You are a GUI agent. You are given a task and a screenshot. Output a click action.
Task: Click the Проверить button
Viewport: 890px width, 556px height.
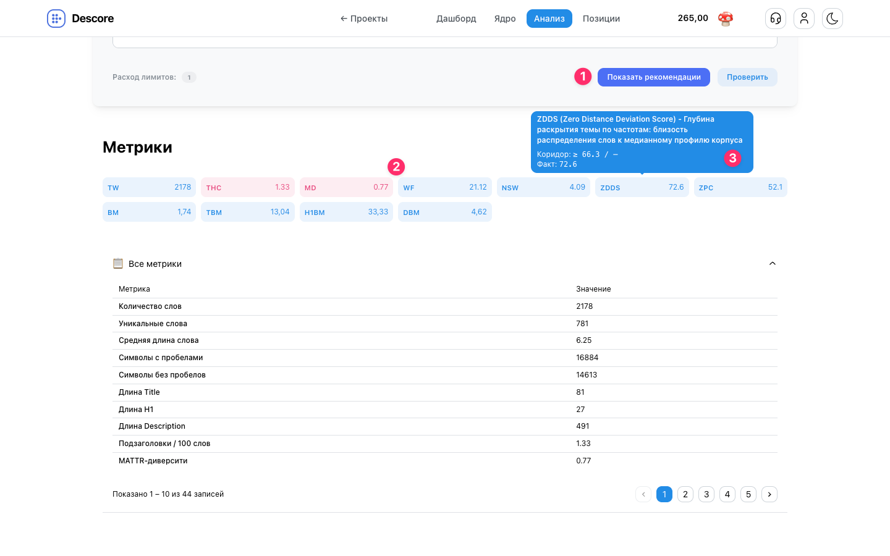747,77
